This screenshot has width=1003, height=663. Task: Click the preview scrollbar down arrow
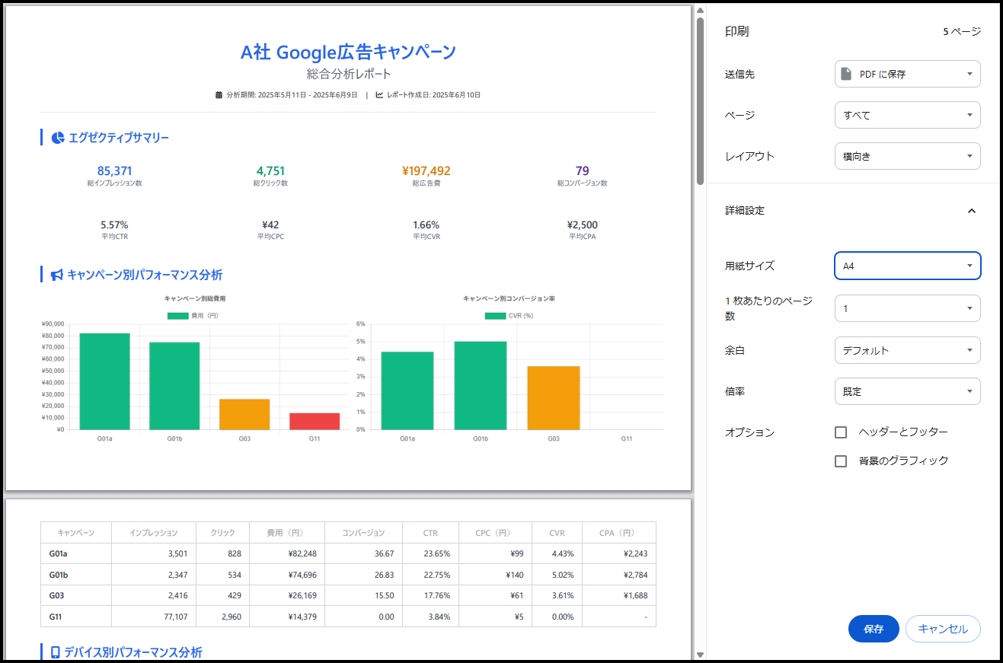coord(699,654)
